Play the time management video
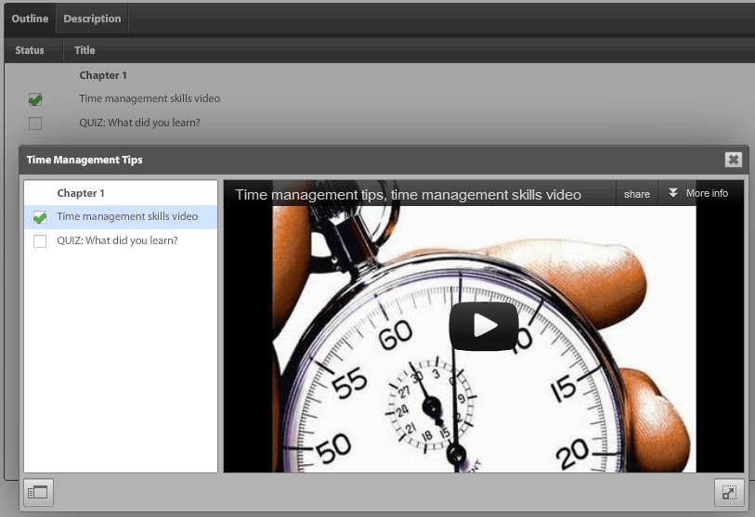The width and height of the screenshot is (755, 517). [x=484, y=326]
